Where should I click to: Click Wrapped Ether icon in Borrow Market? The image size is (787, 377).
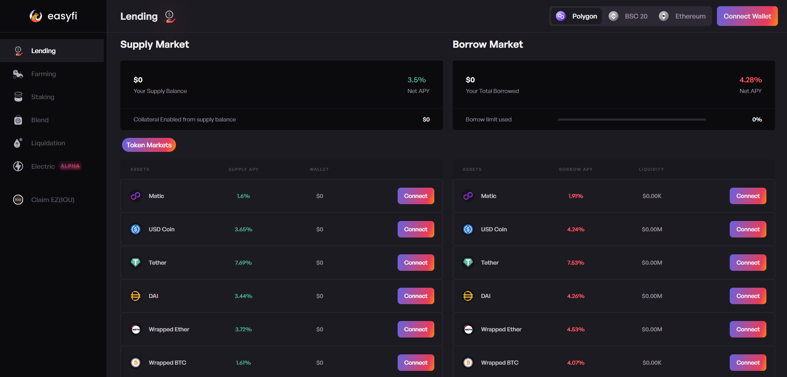[468, 329]
